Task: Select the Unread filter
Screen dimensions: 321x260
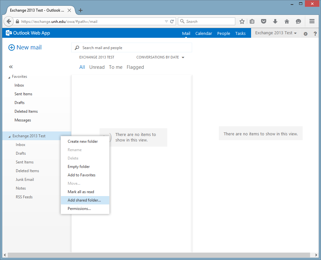Action: point(97,67)
